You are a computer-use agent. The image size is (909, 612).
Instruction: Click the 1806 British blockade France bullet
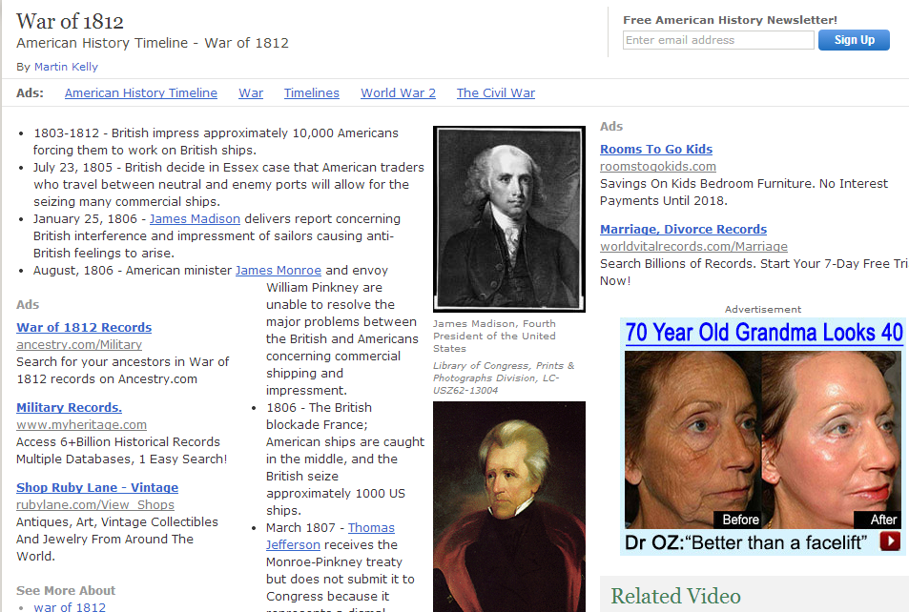(345, 459)
